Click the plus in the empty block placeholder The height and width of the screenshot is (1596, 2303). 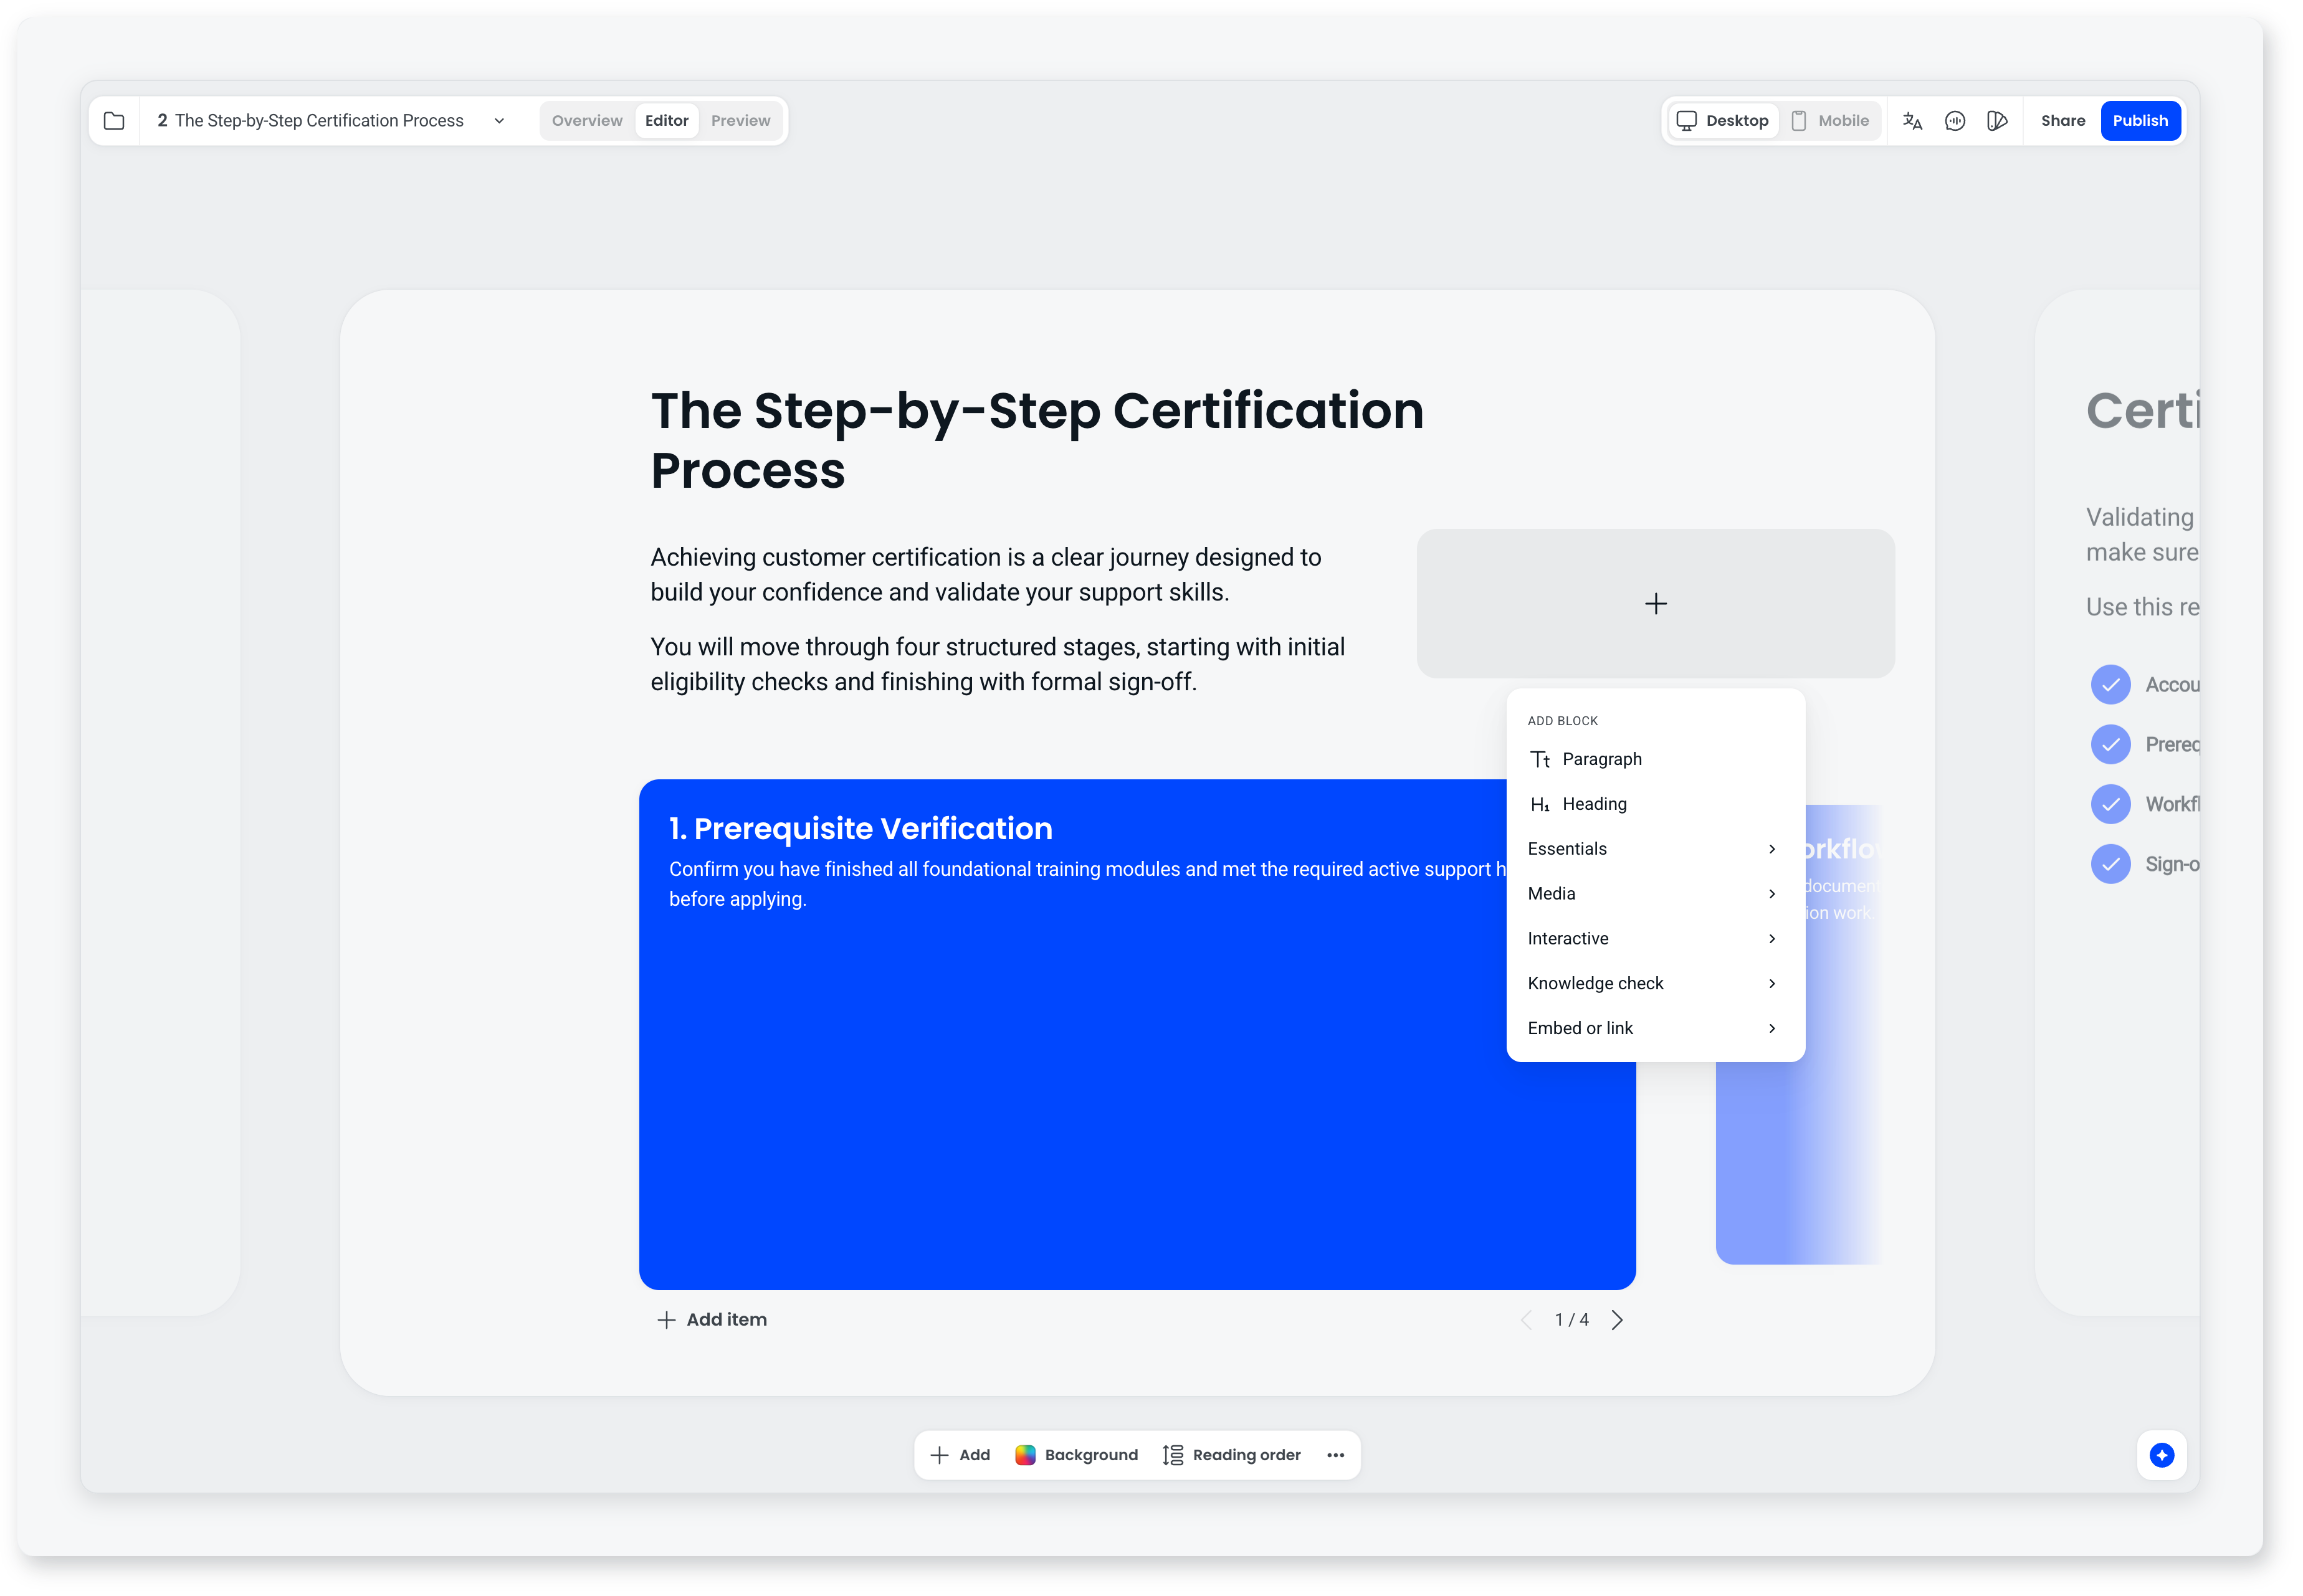pyautogui.click(x=1655, y=604)
